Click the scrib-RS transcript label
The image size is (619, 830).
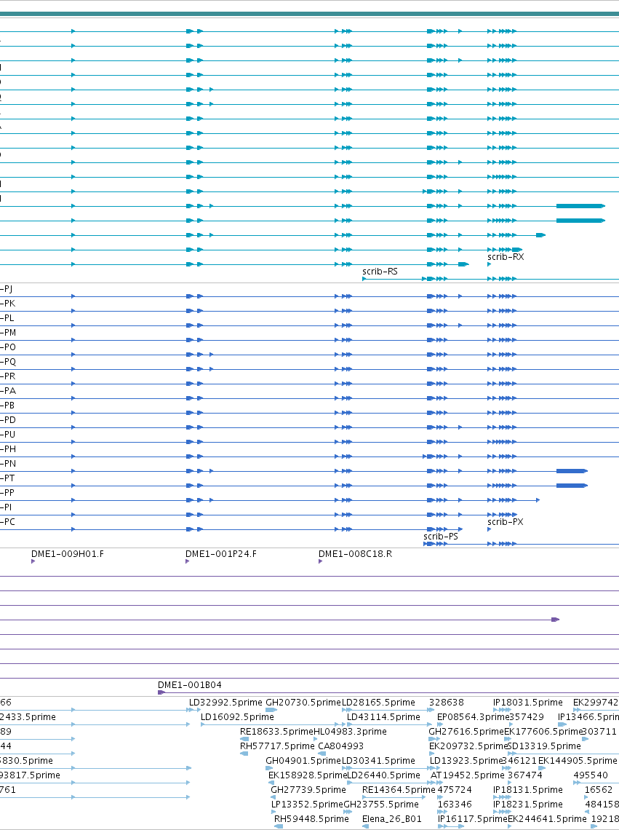380,272
